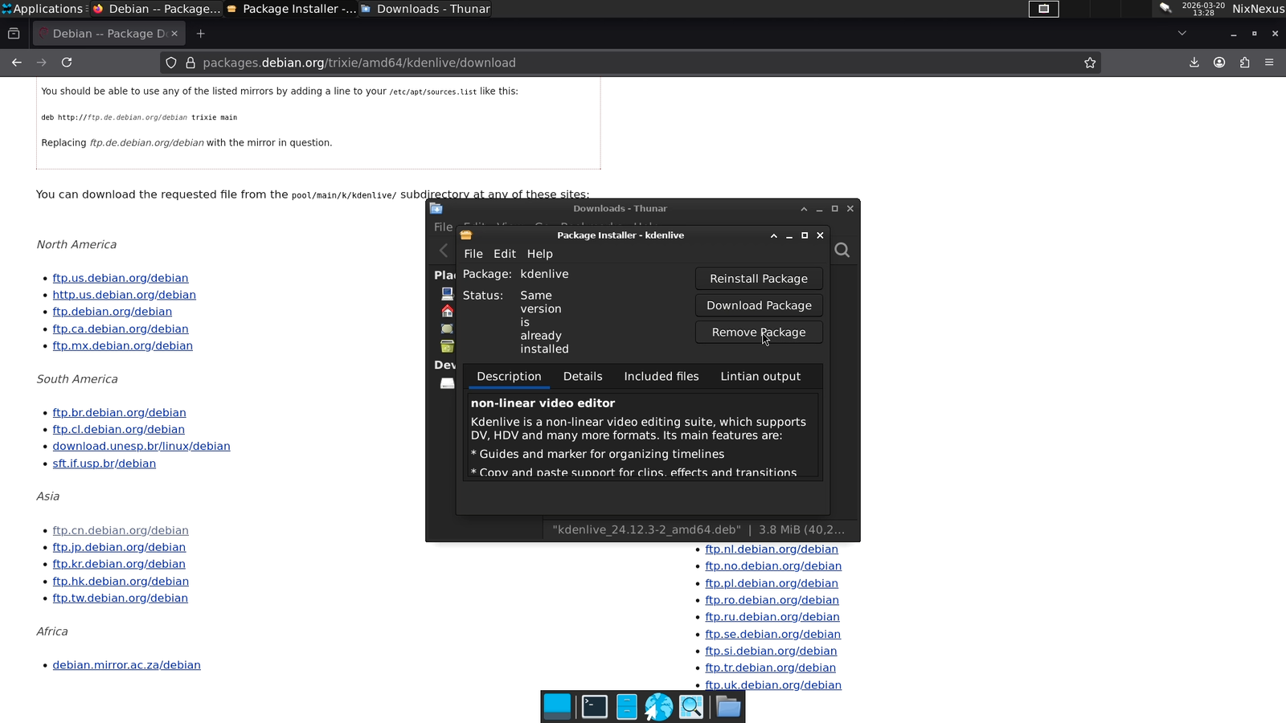Open the ftp.tr.debian.org/debian mirror link
The image size is (1286, 723).
pyautogui.click(x=771, y=668)
